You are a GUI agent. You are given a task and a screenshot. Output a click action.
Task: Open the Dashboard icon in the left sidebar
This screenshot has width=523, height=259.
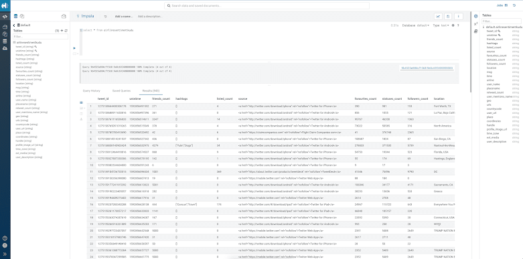pos(5,27)
